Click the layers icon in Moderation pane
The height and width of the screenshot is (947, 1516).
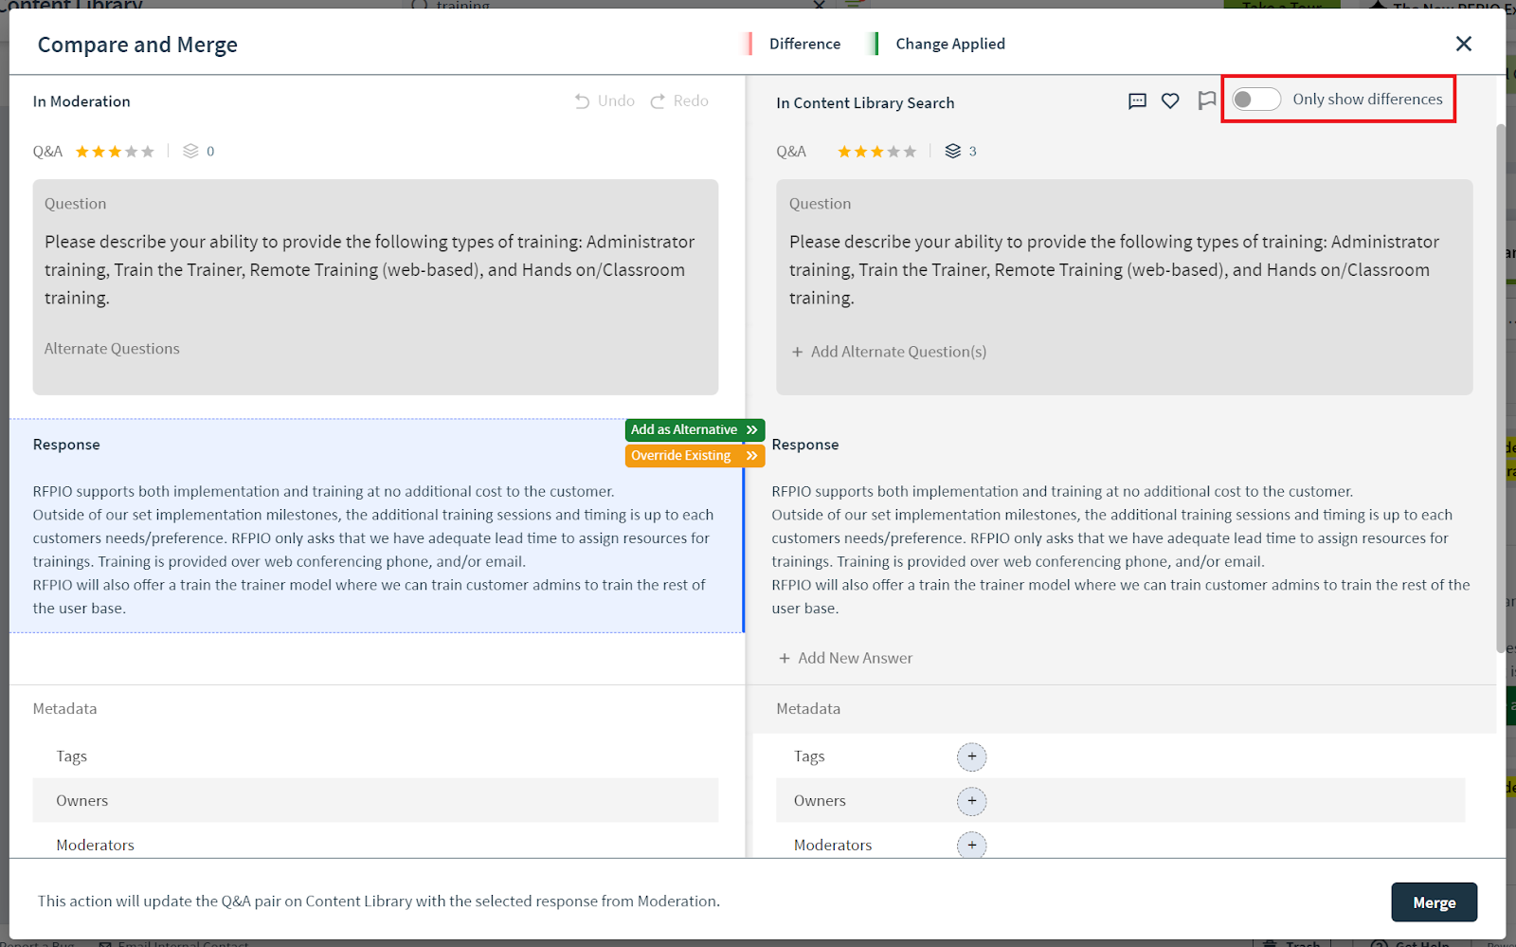coord(190,151)
